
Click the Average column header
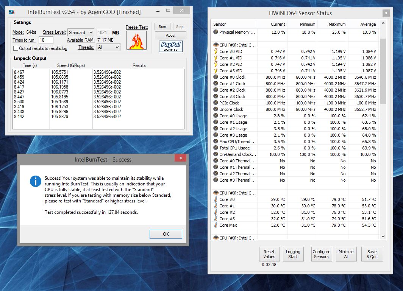[363, 24]
